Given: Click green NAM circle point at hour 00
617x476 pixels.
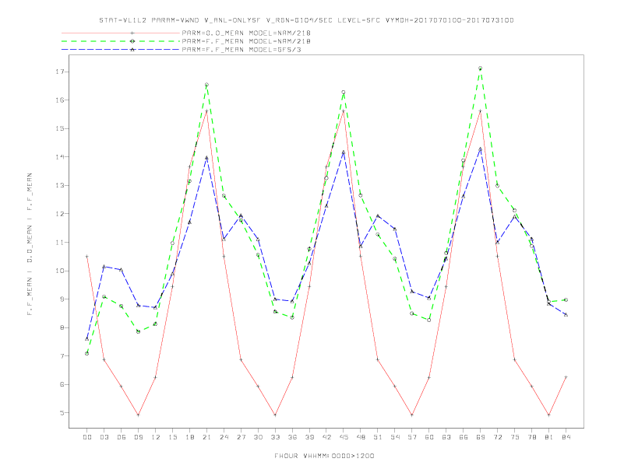Looking at the screenshot, I should click(87, 353).
